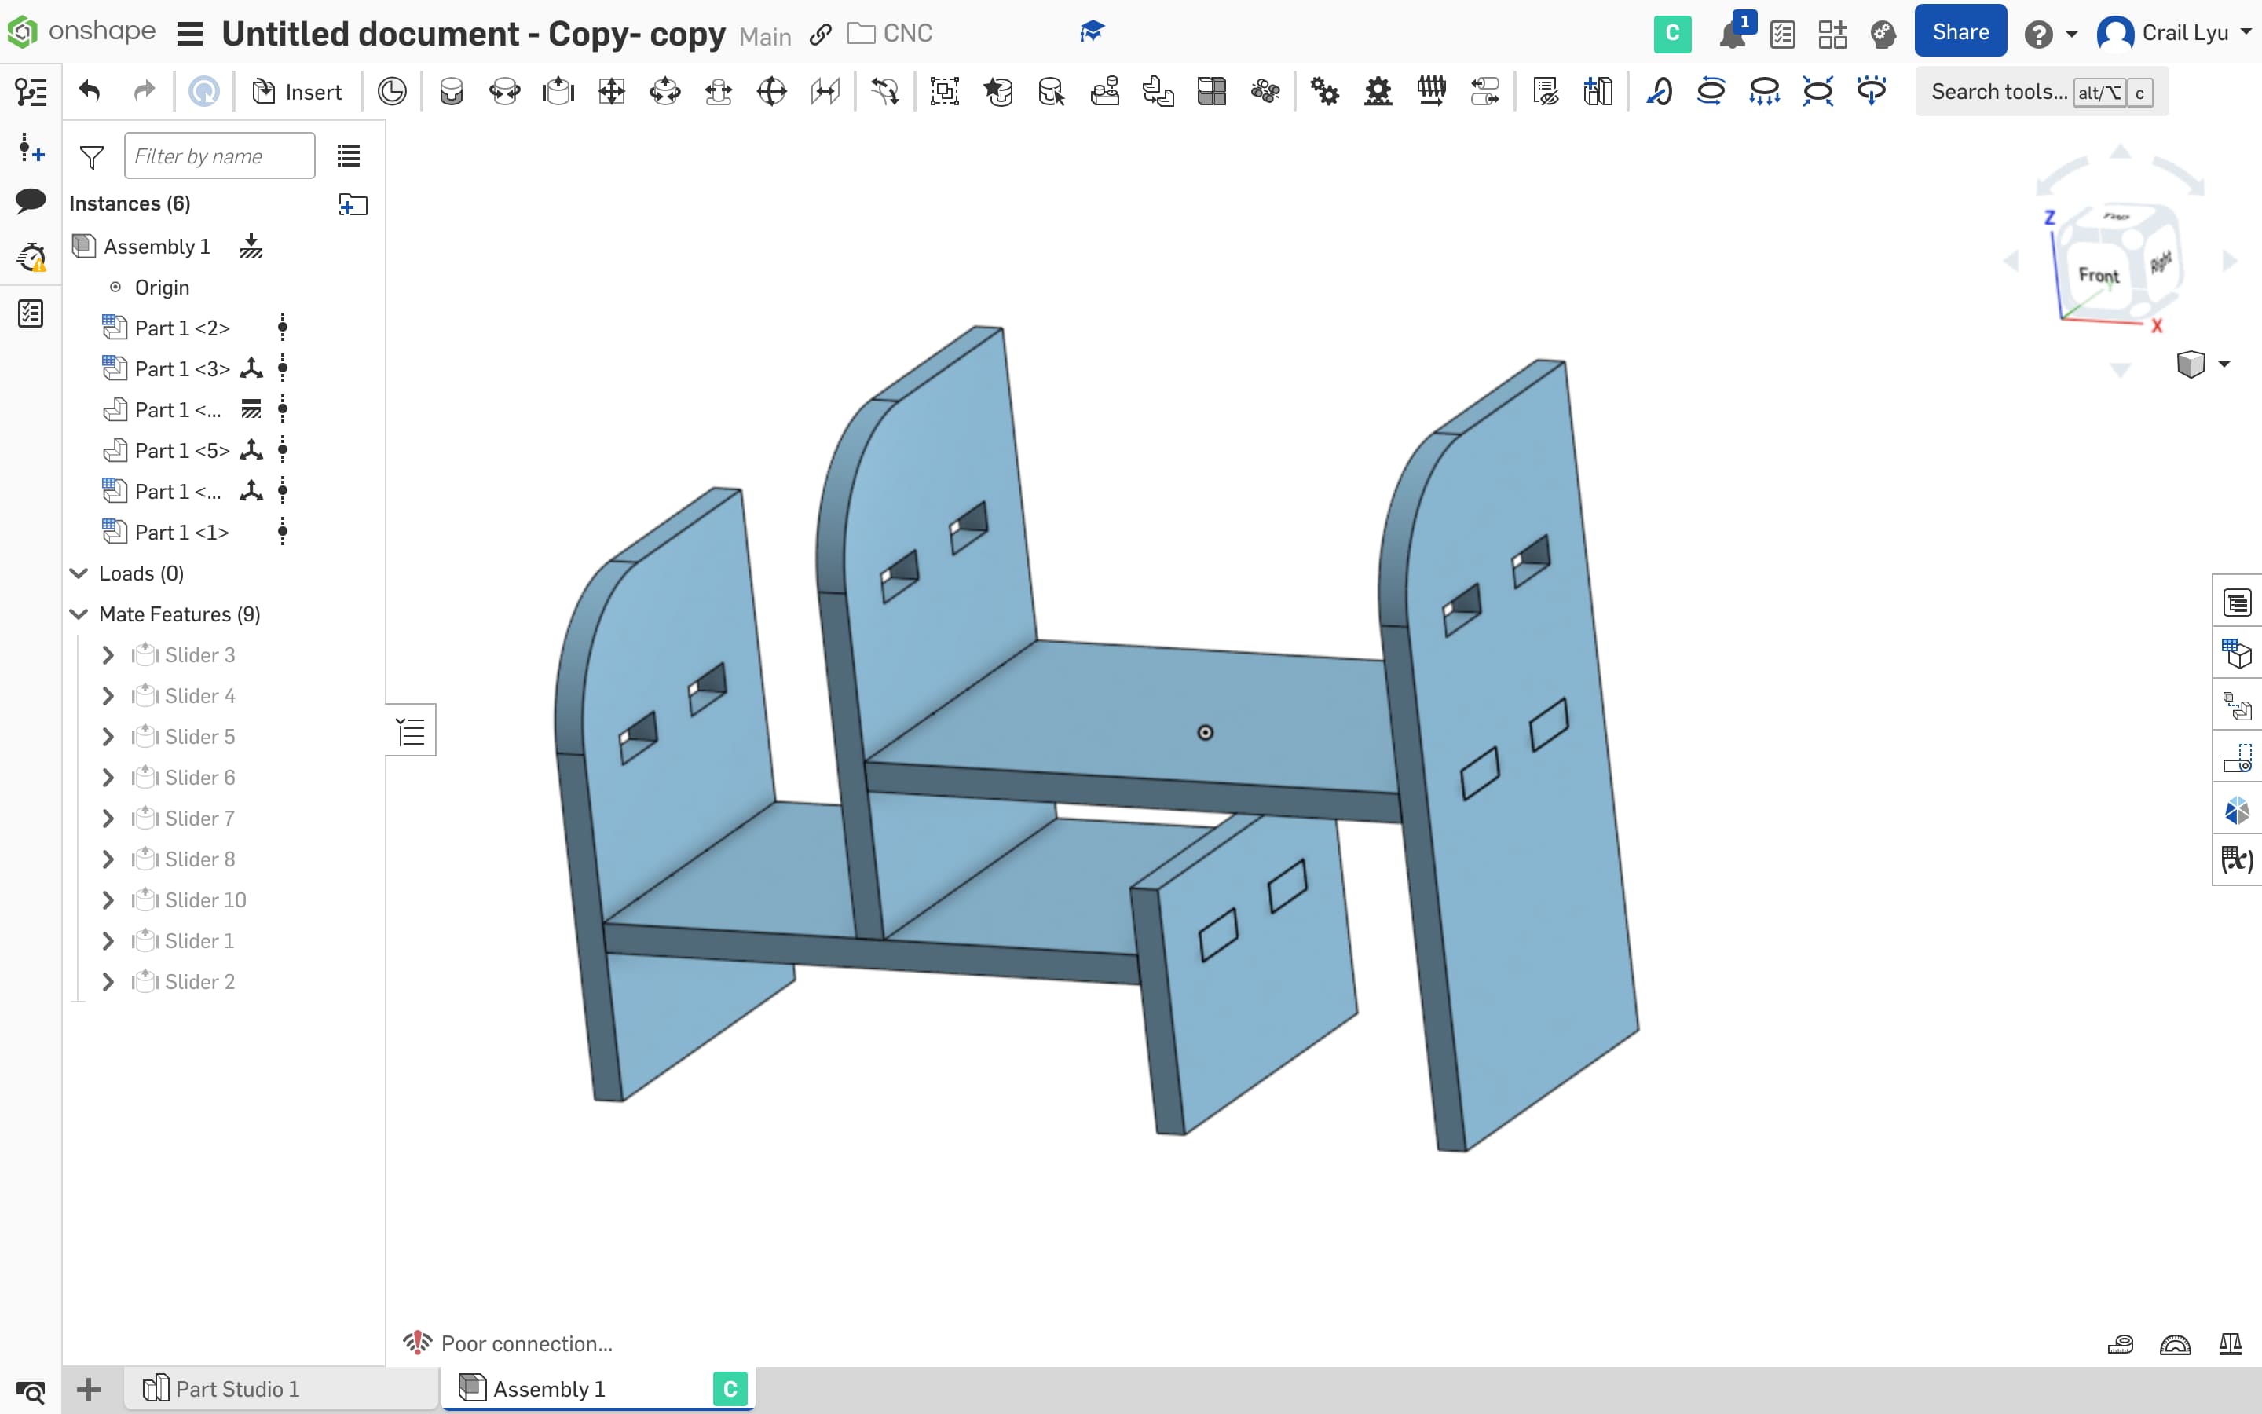Viewport: 2262px width, 1414px height.
Task: Open the Crail Lyu account dropdown
Action: coord(2174,33)
